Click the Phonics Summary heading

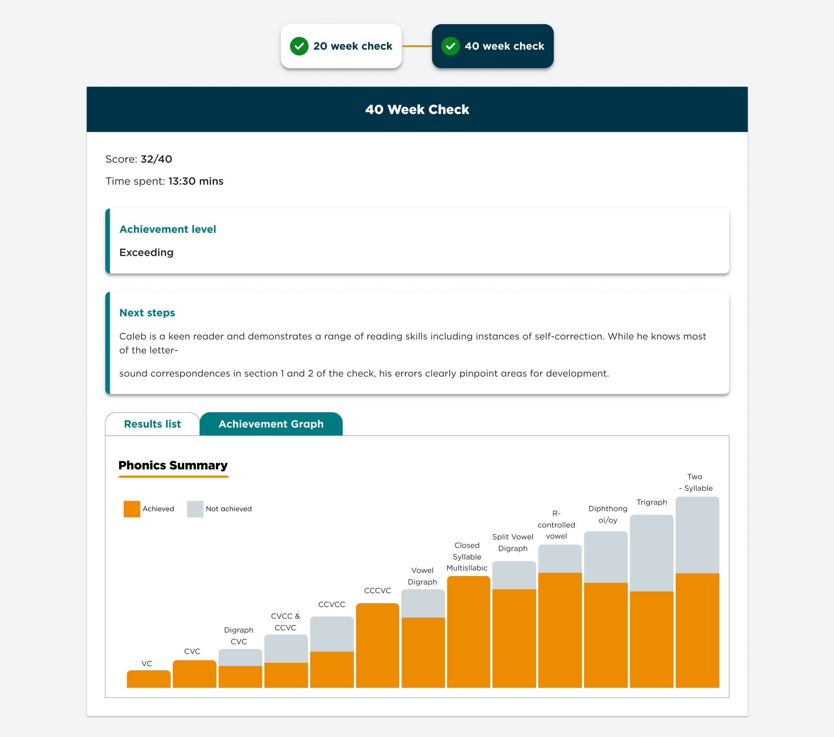tap(173, 466)
